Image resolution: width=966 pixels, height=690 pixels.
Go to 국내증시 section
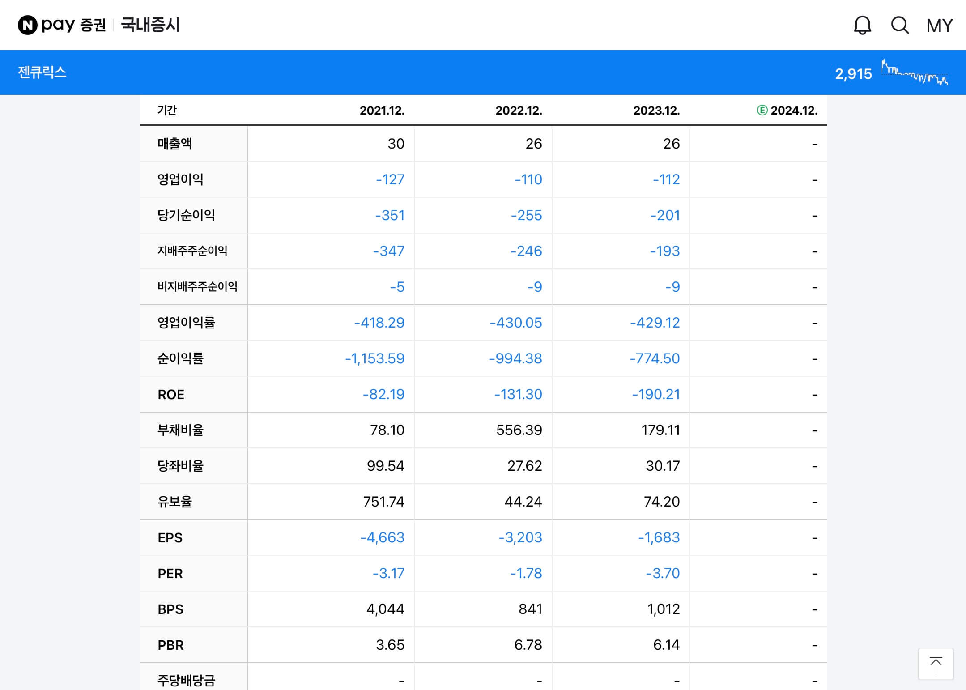[x=151, y=25]
